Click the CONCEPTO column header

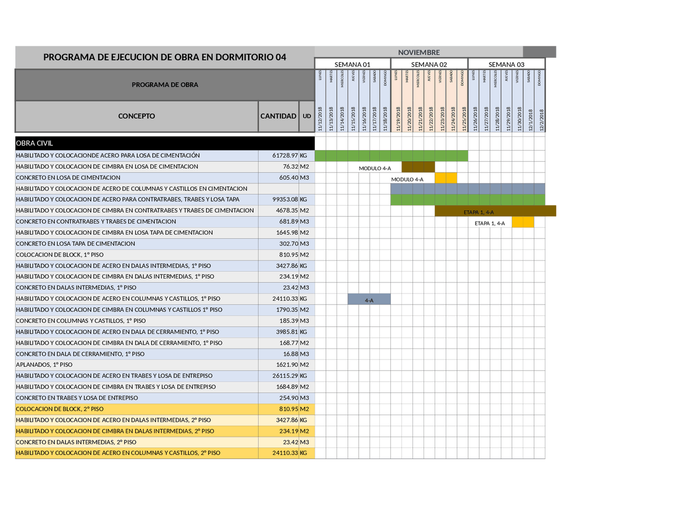click(136, 116)
